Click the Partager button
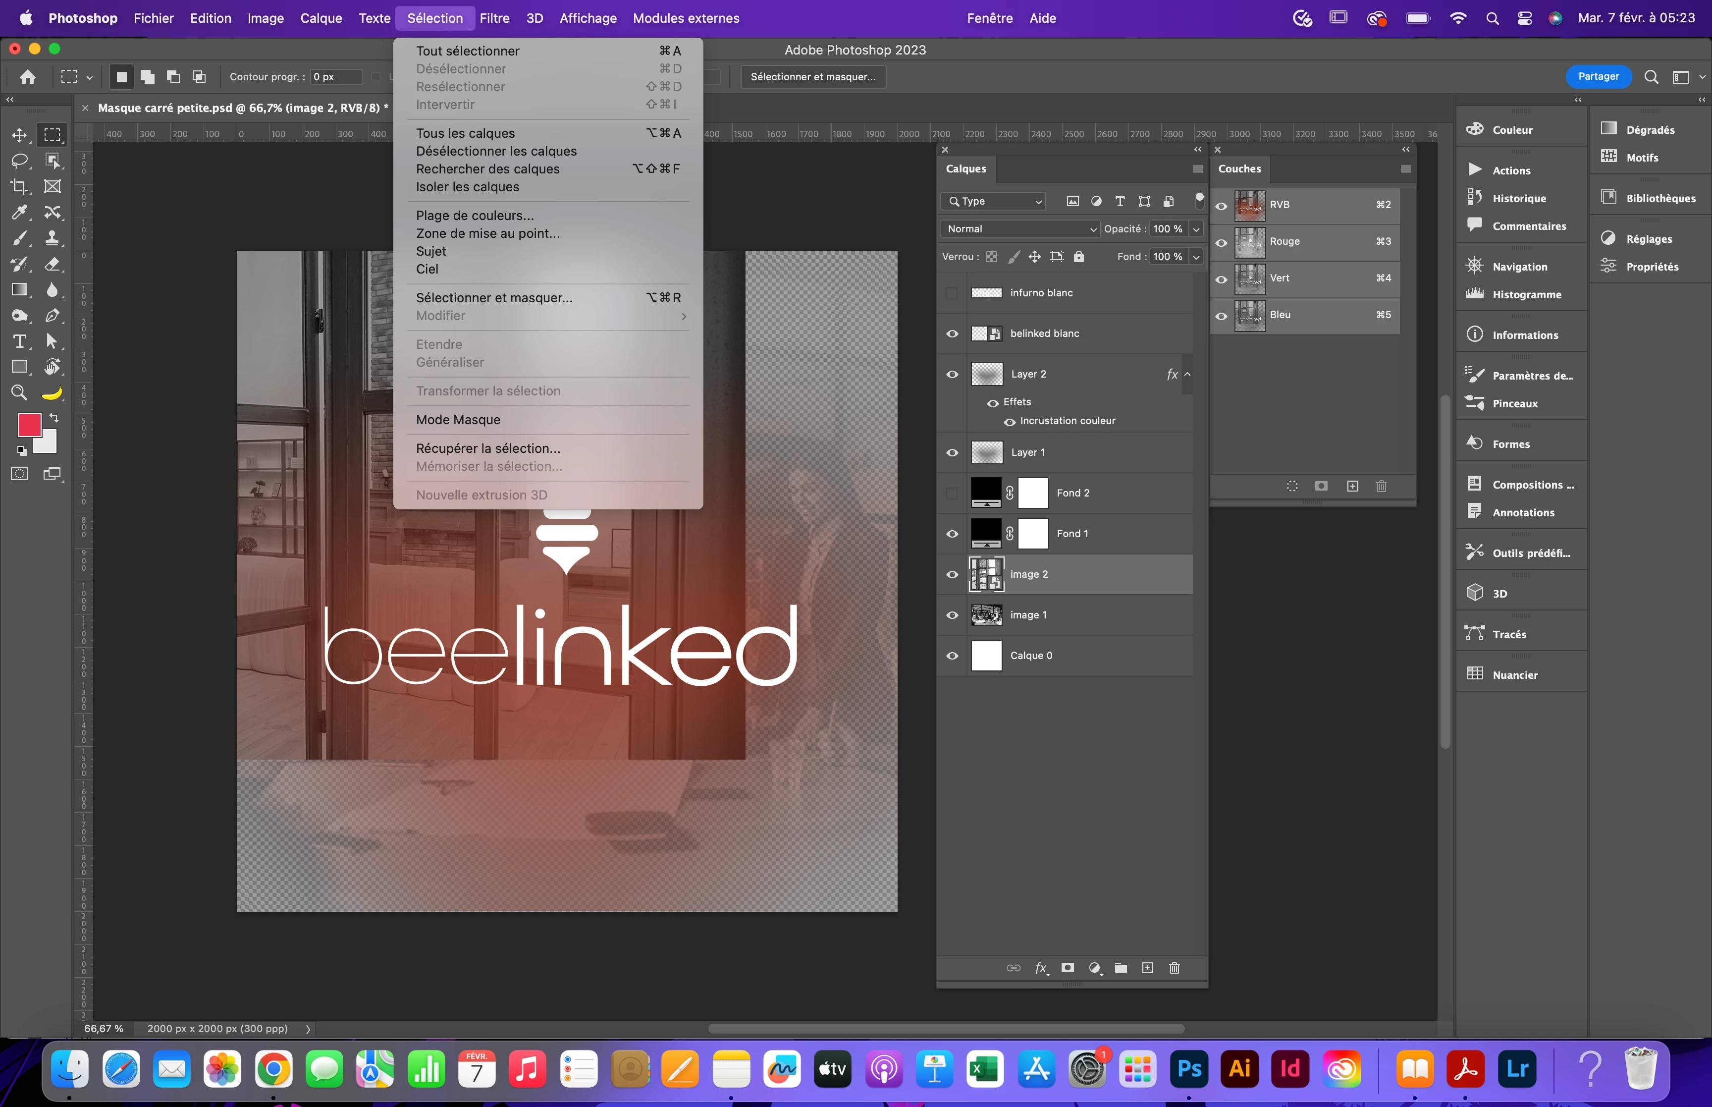 pos(1598,76)
